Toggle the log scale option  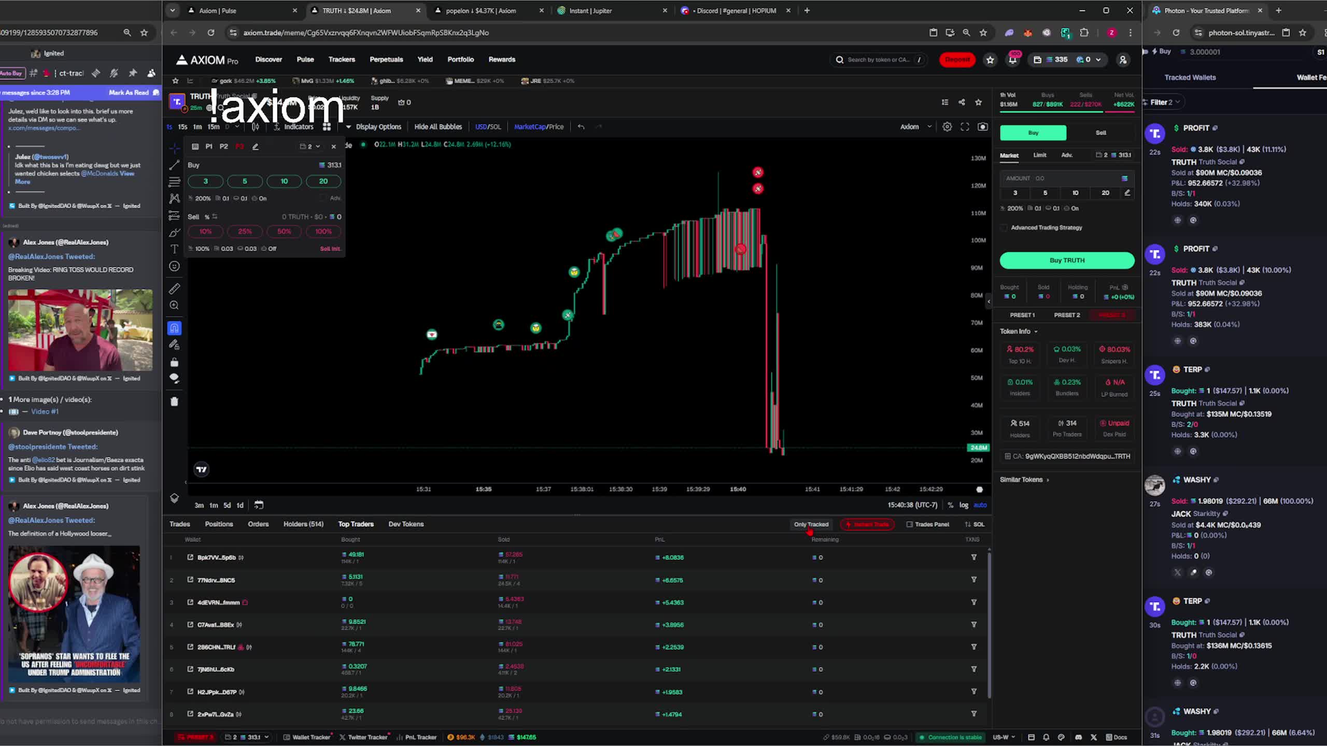(964, 505)
